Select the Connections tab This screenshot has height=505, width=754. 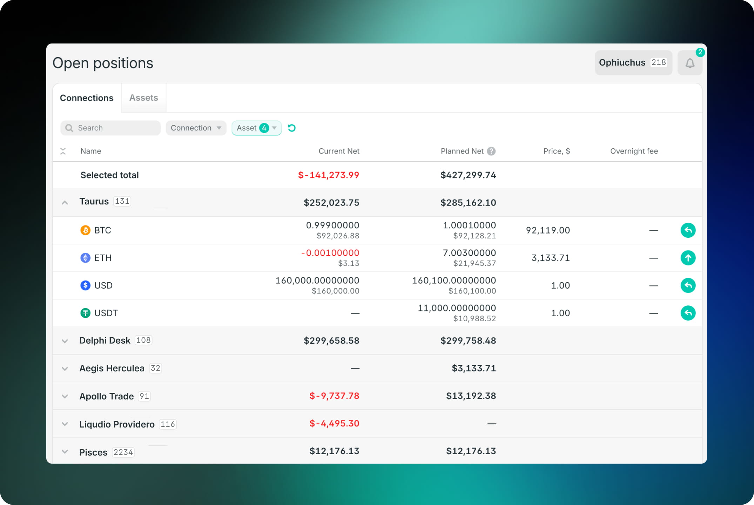[87, 98]
